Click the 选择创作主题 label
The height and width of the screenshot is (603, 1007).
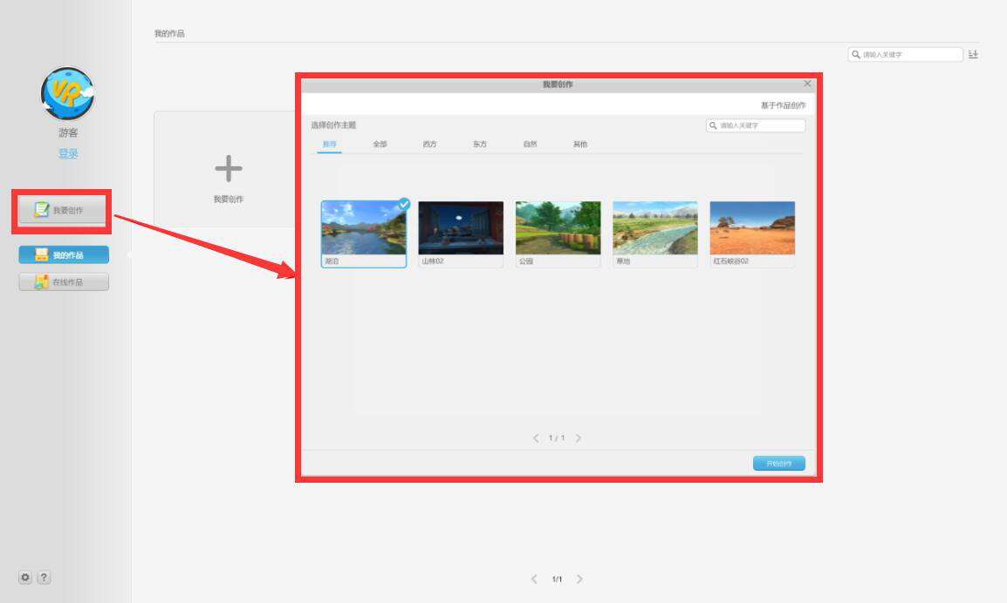333,125
